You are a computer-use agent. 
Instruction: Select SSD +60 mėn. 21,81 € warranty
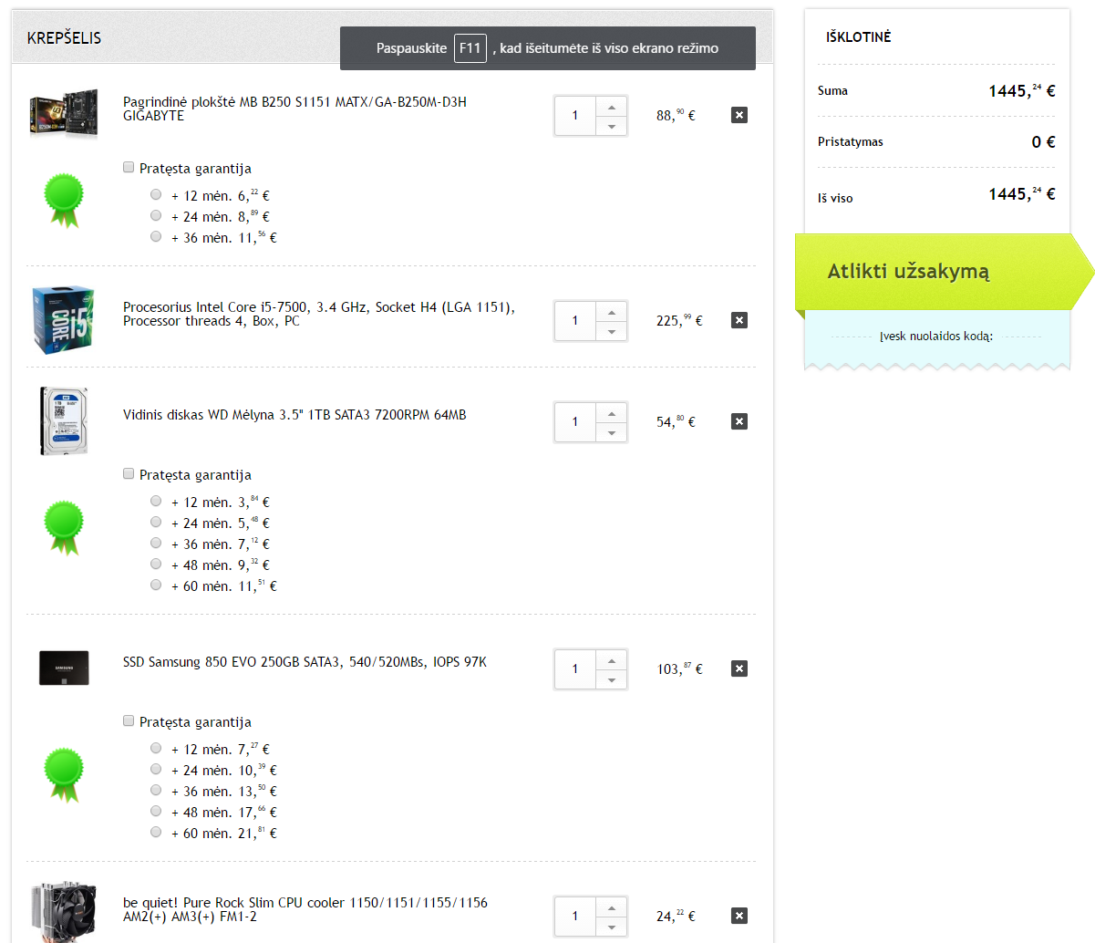coord(156,832)
